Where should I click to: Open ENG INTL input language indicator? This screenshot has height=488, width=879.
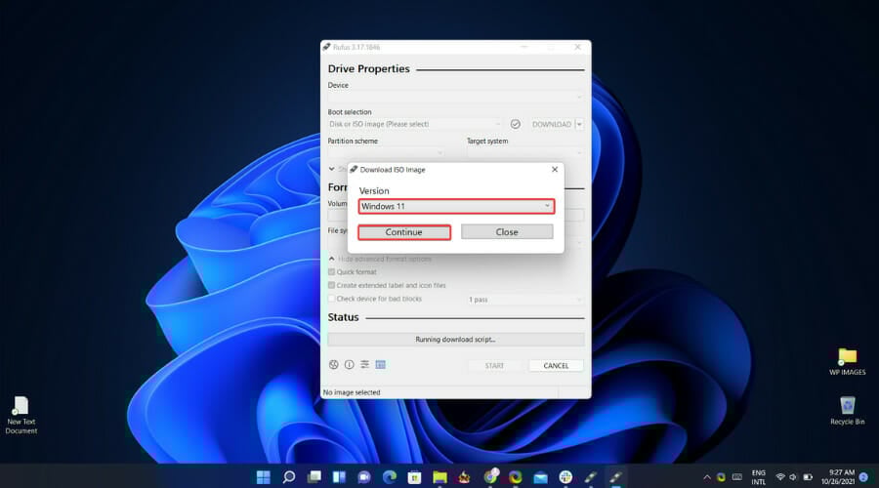click(x=759, y=477)
